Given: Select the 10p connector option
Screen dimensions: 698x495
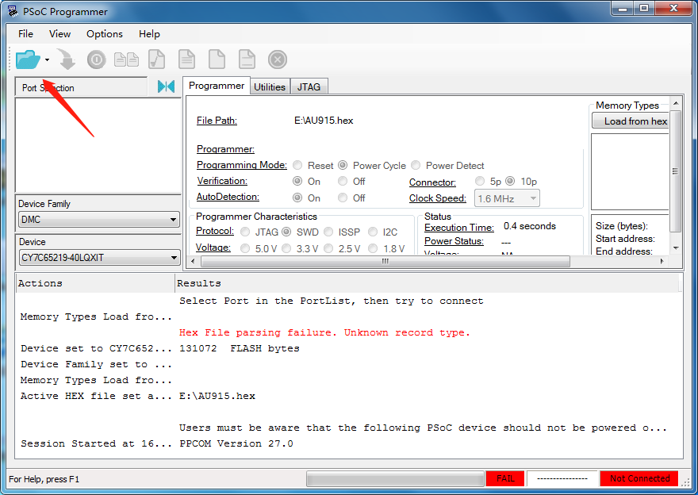Looking at the screenshot, I should 510,181.
